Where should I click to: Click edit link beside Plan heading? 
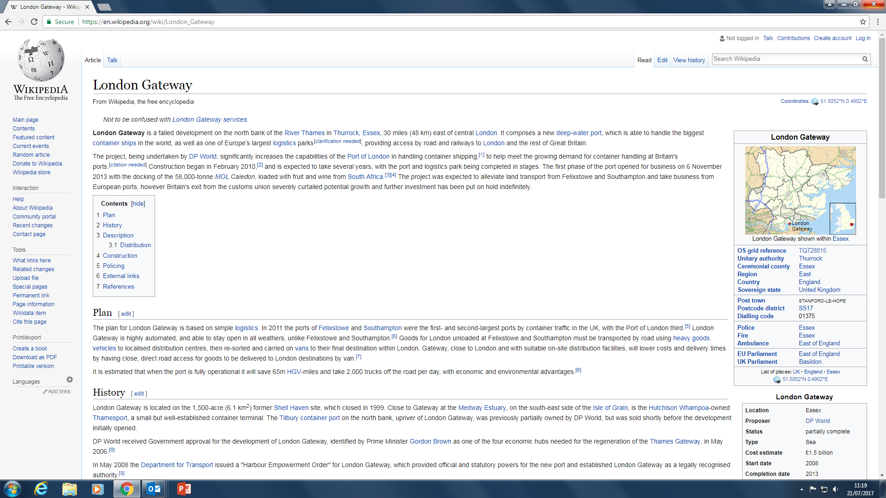(126, 314)
